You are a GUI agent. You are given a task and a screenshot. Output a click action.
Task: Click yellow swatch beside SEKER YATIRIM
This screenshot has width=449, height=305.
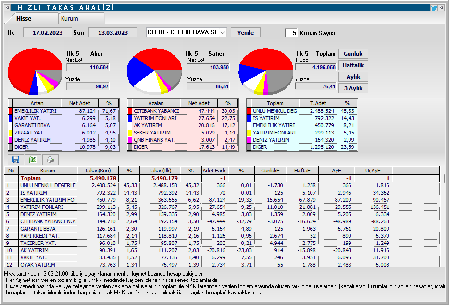click(x=130, y=133)
